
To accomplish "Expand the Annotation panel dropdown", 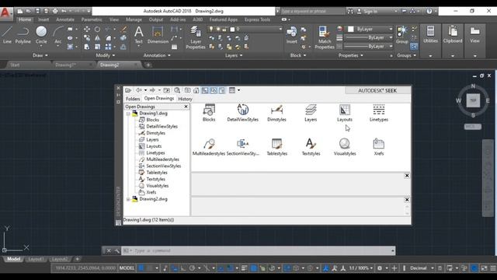I will (157, 55).
